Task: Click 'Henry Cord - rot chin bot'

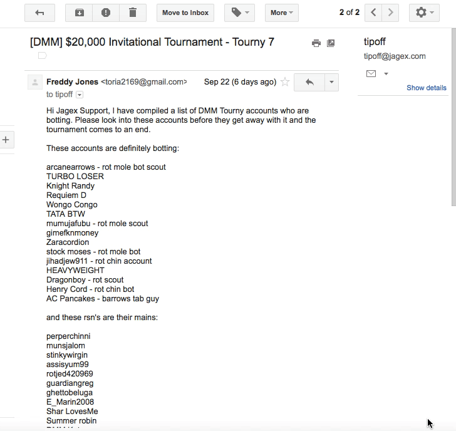Action: pos(90,289)
